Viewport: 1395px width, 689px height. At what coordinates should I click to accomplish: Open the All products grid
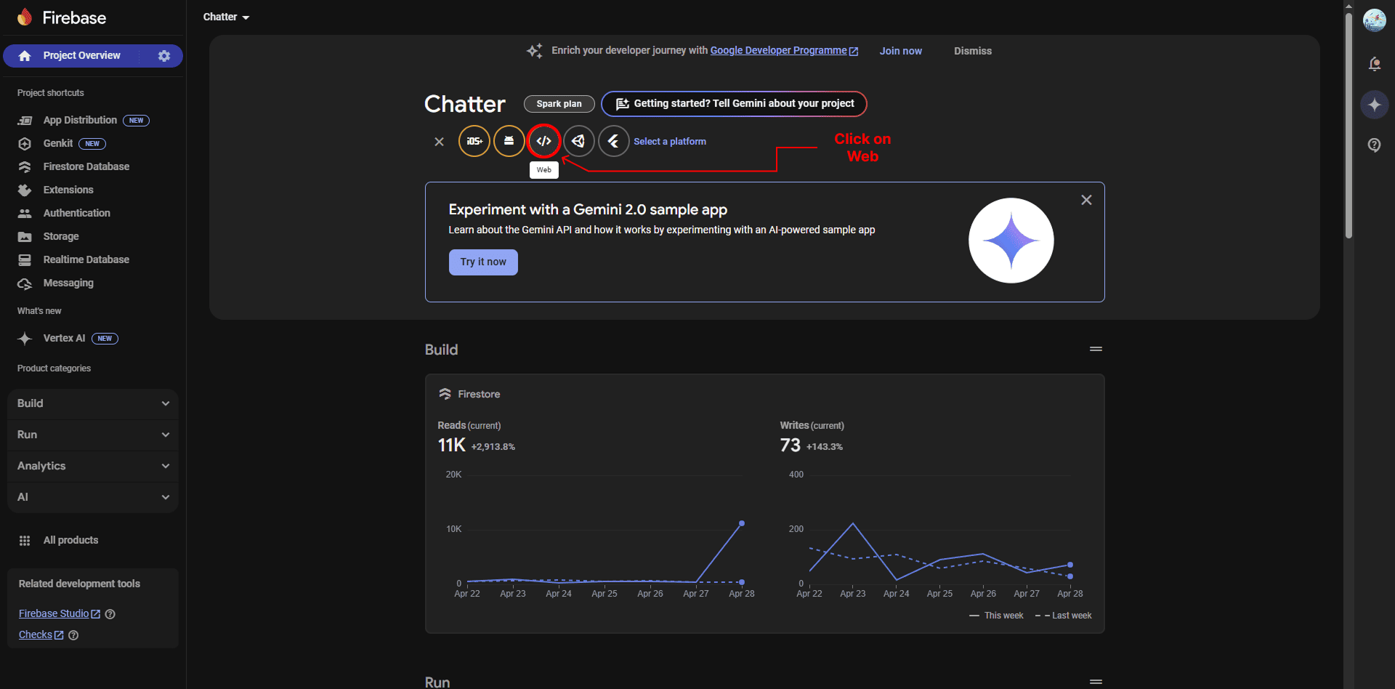click(x=70, y=540)
